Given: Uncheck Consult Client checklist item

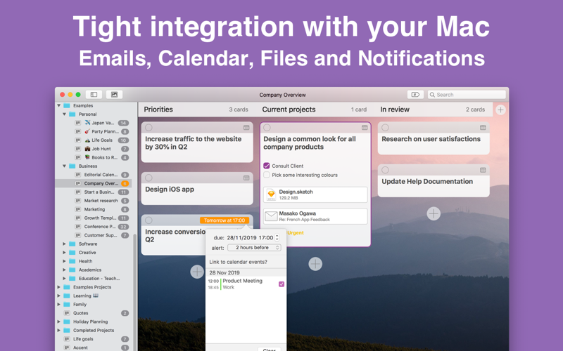Looking at the screenshot, I should click(x=267, y=166).
